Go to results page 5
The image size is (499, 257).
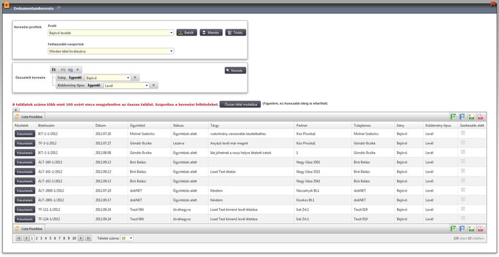coord(50,238)
